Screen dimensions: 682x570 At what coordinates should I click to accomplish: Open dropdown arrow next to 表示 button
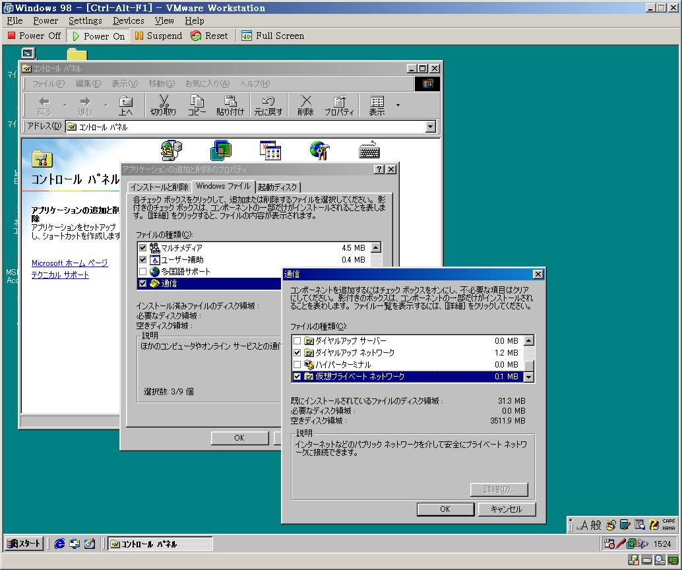coord(398,106)
